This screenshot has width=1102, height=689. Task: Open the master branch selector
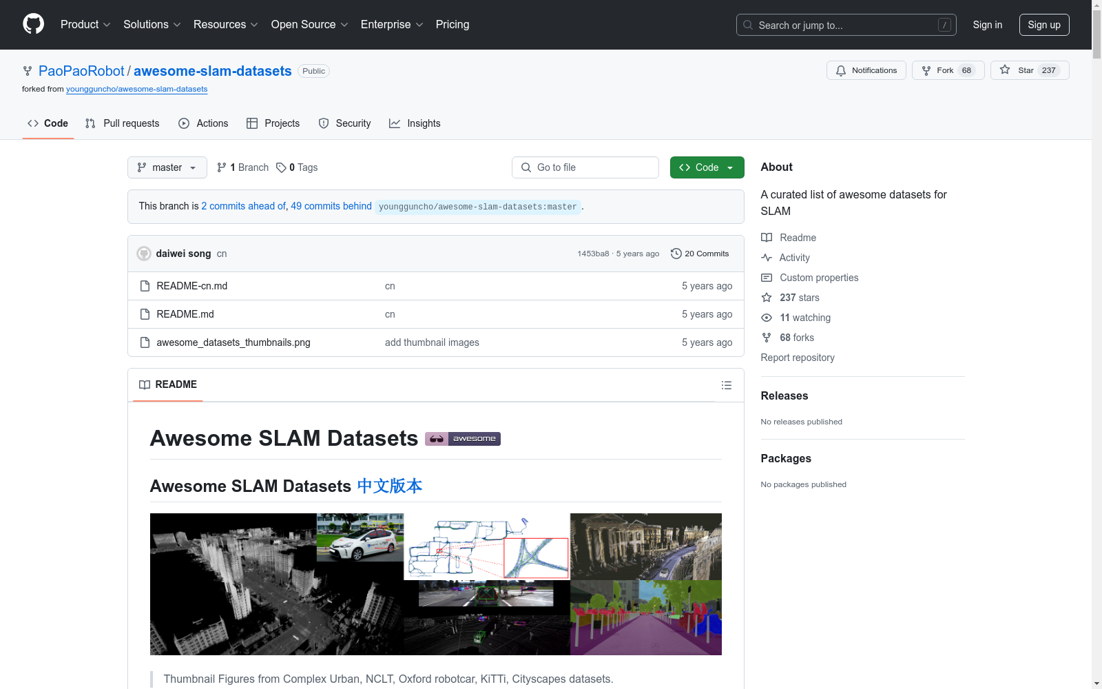pyautogui.click(x=167, y=167)
